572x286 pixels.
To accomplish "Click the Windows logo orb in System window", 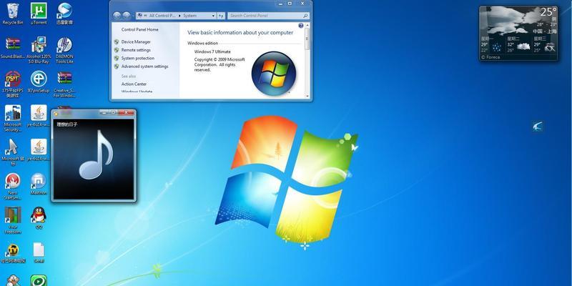I will [x=274, y=74].
